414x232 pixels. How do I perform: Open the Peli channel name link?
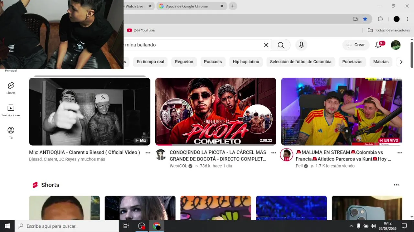pyautogui.click(x=299, y=166)
